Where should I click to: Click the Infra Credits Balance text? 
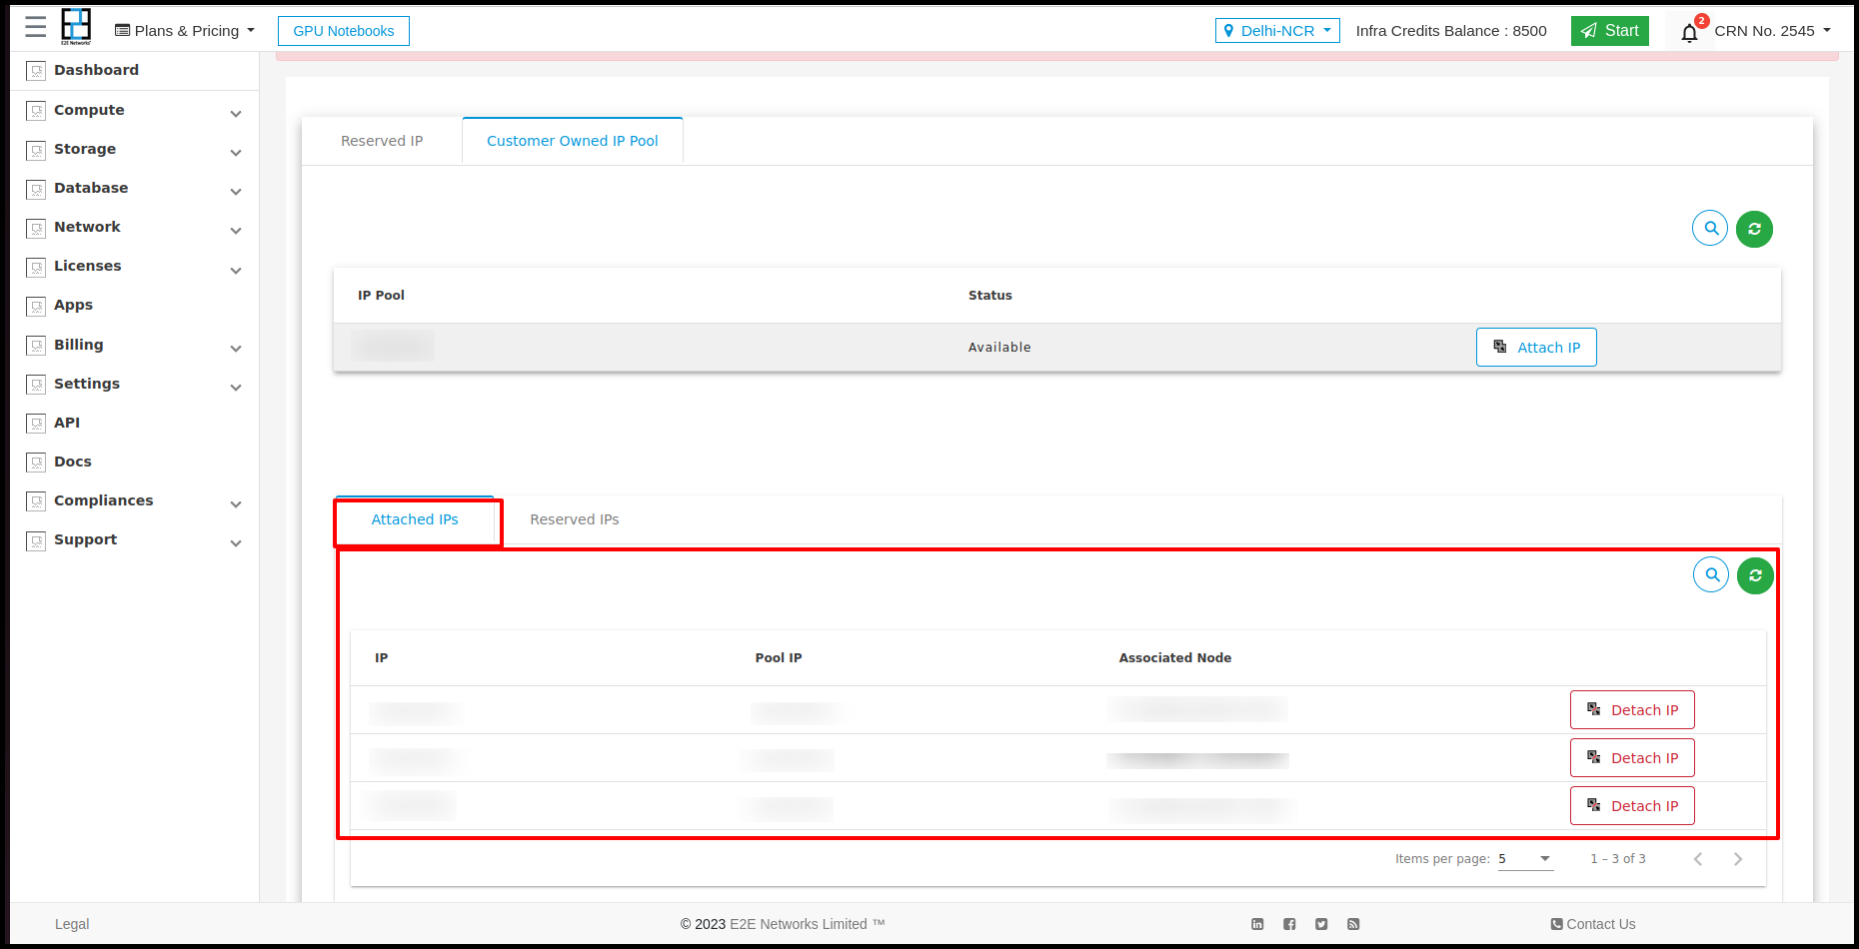(1451, 31)
